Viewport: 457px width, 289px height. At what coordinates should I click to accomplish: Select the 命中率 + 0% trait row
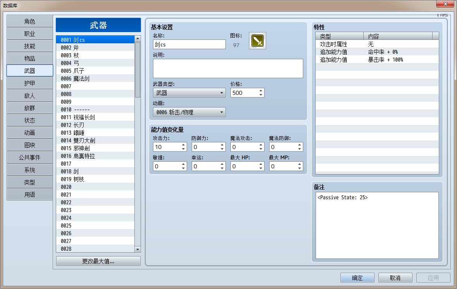click(377, 52)
